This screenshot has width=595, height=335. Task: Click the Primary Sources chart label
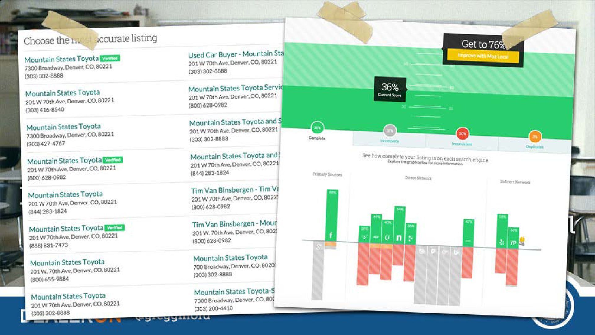point(327,174)
